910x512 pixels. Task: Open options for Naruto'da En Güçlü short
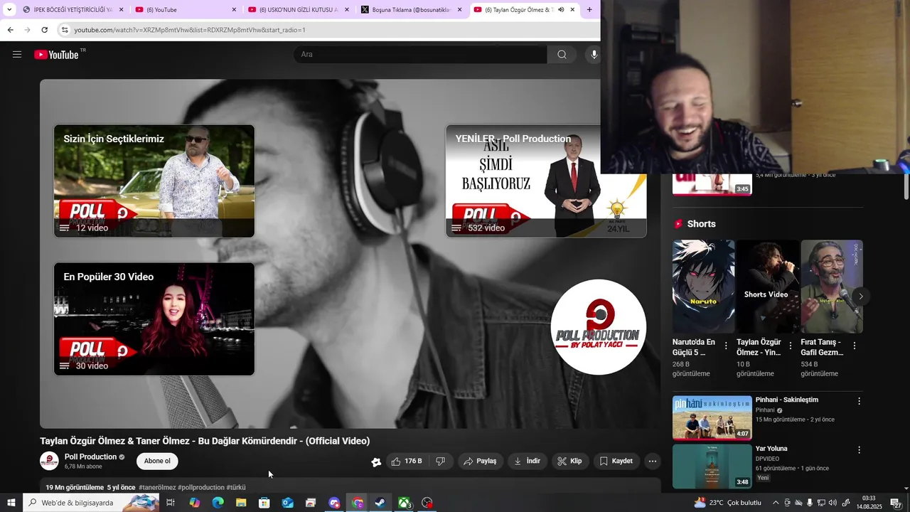(x=726, y=346)
